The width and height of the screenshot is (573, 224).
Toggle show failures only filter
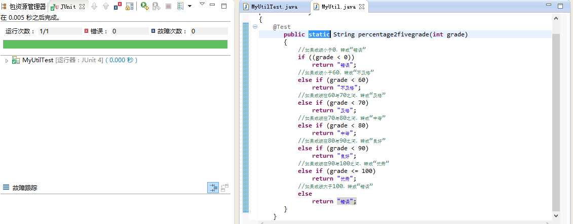(118, 6)
